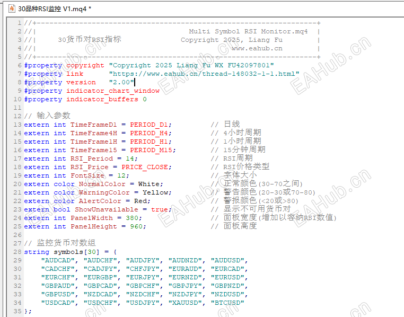This screenshot has height=317, width=404.
Task: Click the "EURCAD" symbol string
Action: click(x=227, y=269)
